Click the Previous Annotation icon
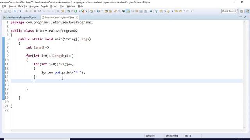 [x=169, y=11]
